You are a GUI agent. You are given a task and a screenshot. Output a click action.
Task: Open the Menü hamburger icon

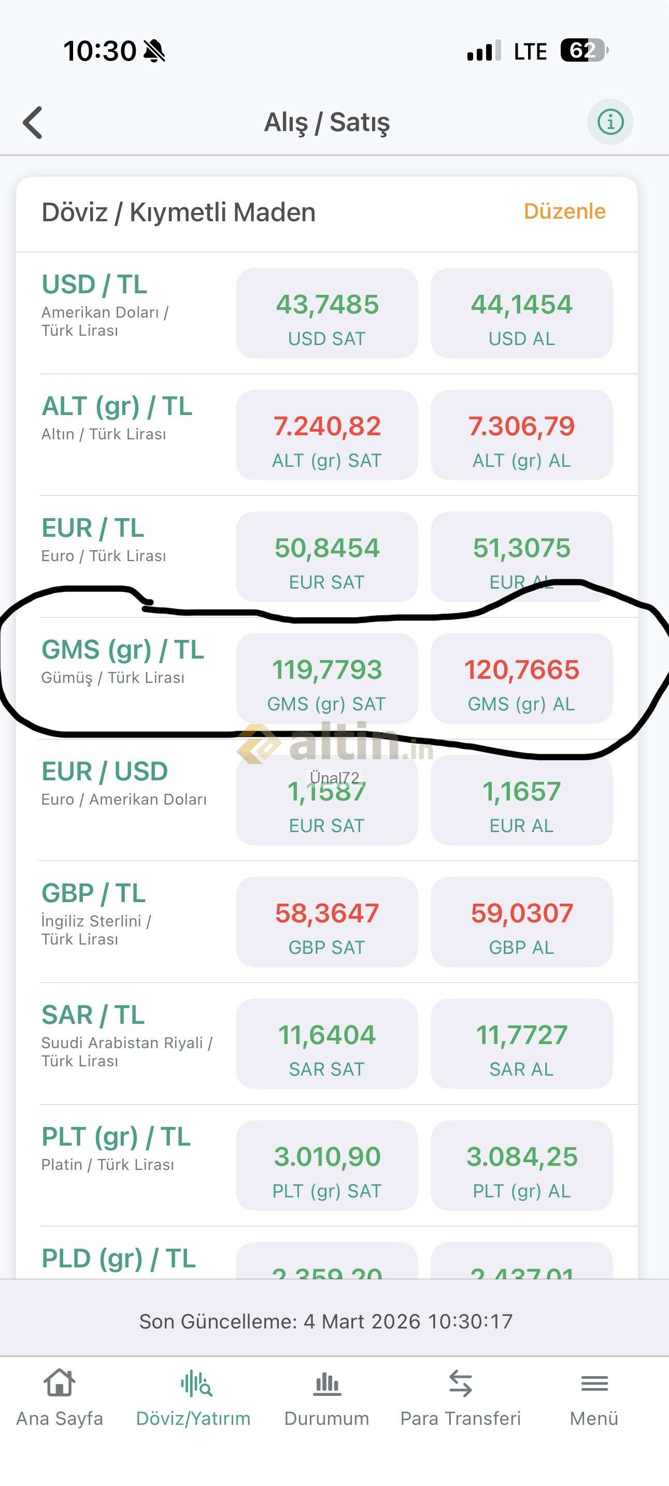pyautogui.click(x=594, y=1383)
